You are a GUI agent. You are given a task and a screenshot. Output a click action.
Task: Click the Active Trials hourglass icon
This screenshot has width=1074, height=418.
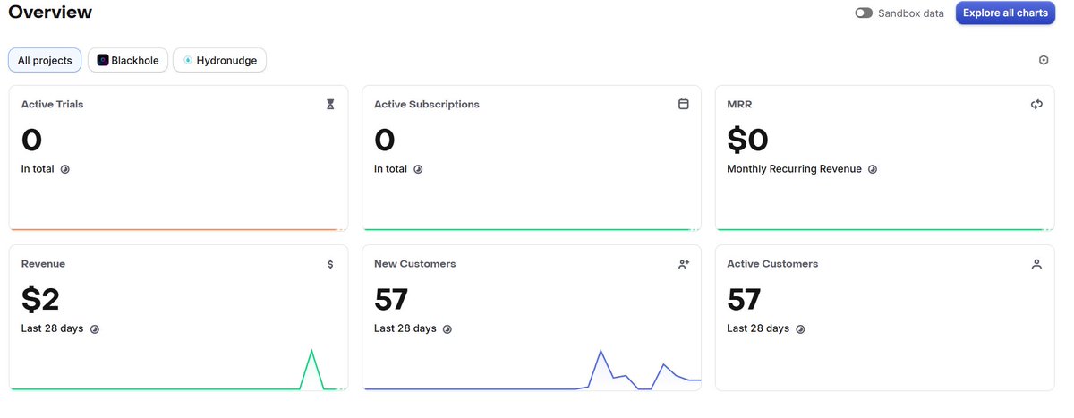click(330, 105)
